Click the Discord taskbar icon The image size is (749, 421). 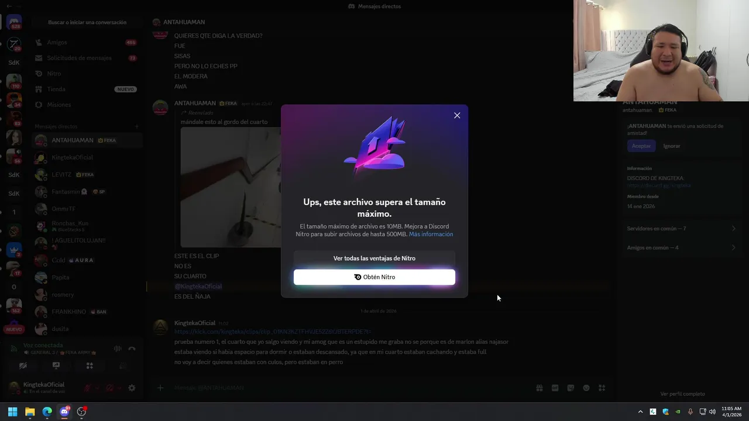point(64,412)
